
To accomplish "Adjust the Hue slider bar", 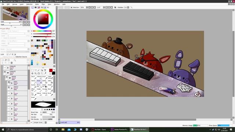I will pyautogui.click(x=42, y=31).
